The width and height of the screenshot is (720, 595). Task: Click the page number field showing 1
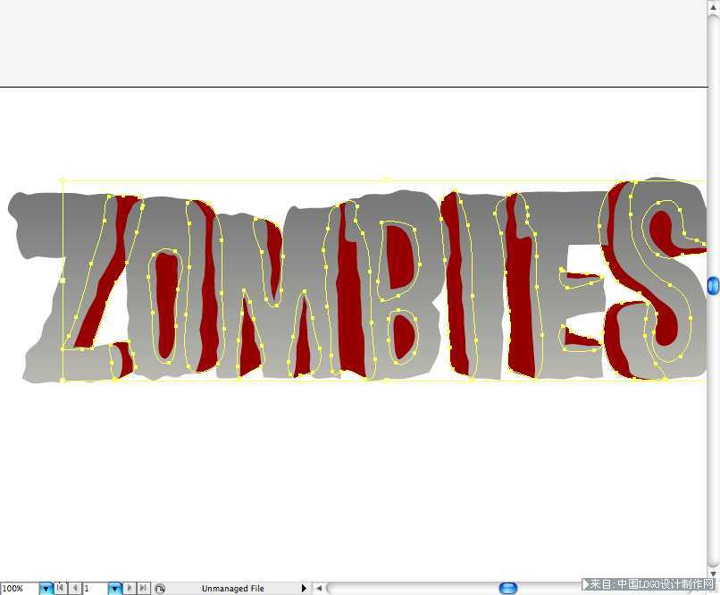coord(96,588)
